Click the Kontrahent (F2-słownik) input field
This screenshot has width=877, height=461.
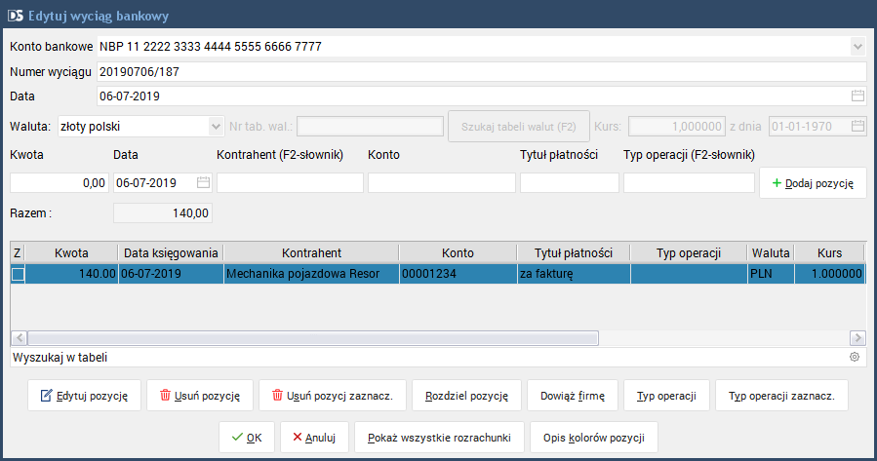[x=291, y=182]
